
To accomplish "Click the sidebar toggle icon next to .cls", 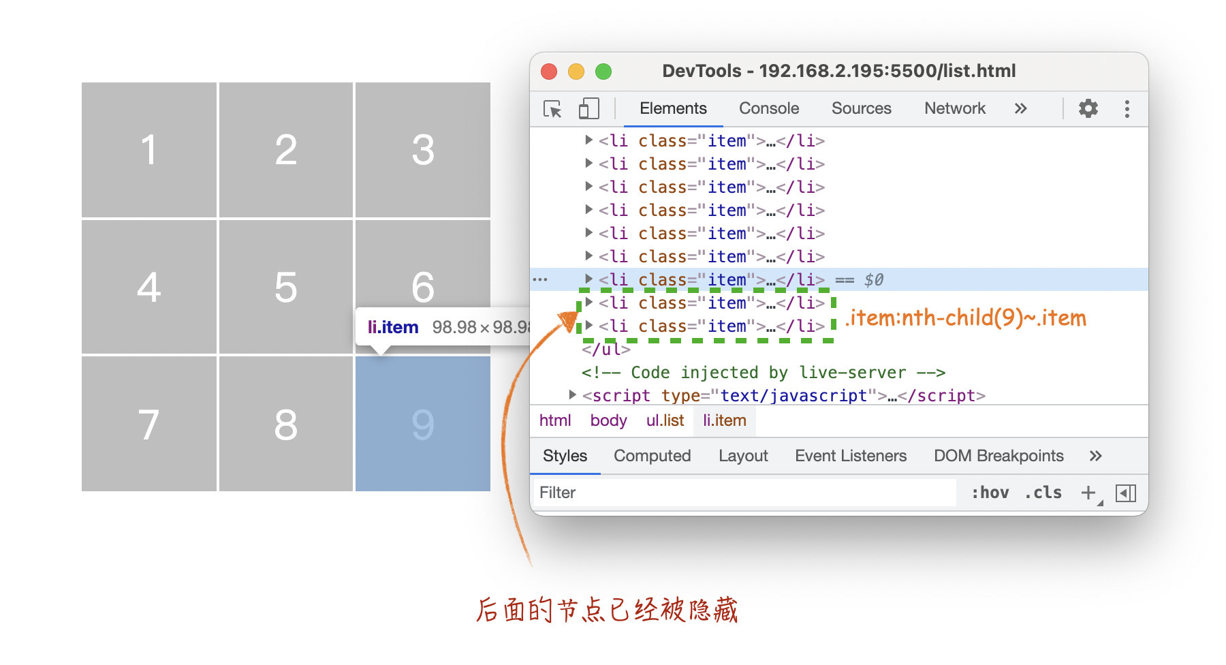I will point(1127,493).
